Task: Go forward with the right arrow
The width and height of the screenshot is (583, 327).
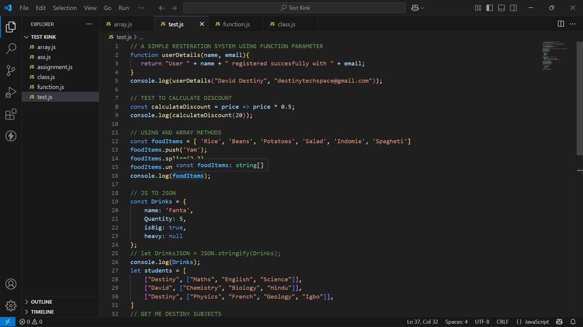Action: tap(174, 8)
